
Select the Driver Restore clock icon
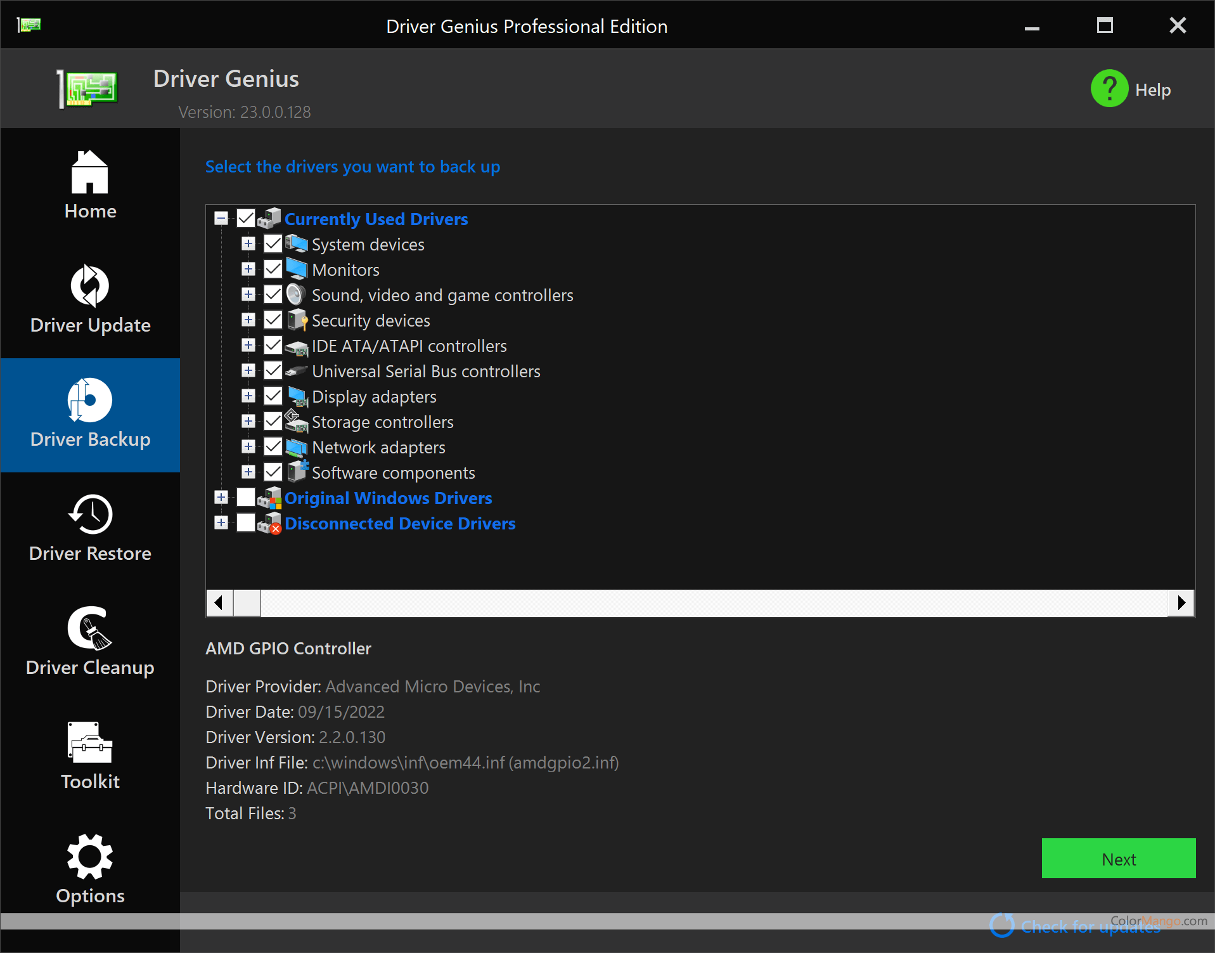pyautogui.click(x=90, y=514)
